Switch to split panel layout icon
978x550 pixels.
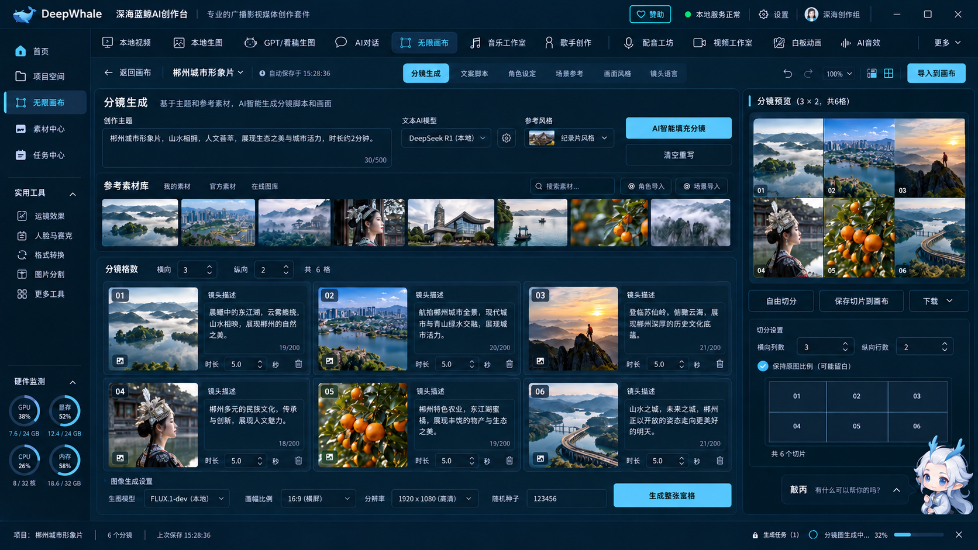click(x=872, y=74)
